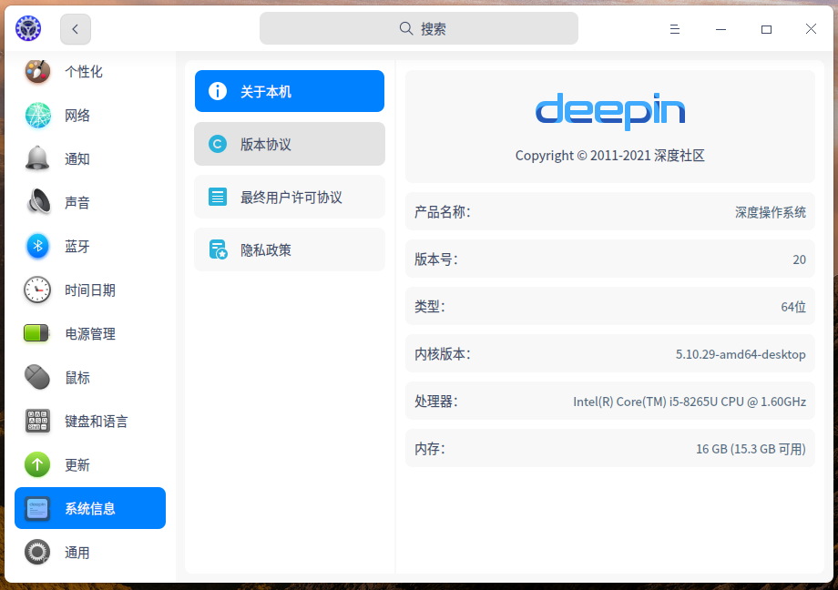The height and width of the screenshot is (590, 838).
Task: Open 个性化 settings label
Action: [84, 72]
